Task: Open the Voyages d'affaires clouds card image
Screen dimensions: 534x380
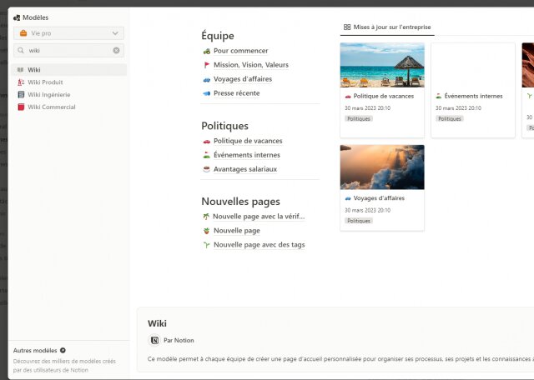Action: 382,167
